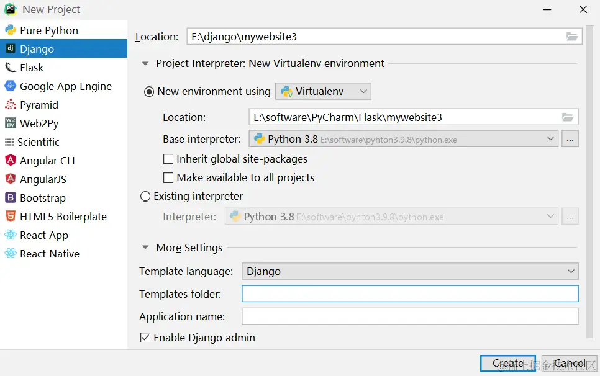
Task: Click the Web2Py icon
Action: 11,123
